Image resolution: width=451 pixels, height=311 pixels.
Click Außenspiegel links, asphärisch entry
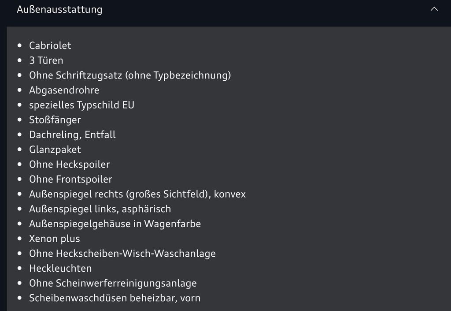[100, 209]
